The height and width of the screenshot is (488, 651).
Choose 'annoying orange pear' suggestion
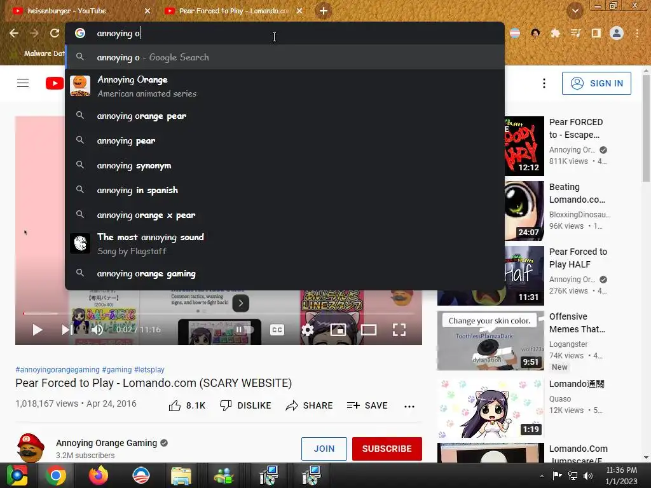coord(285,116)
